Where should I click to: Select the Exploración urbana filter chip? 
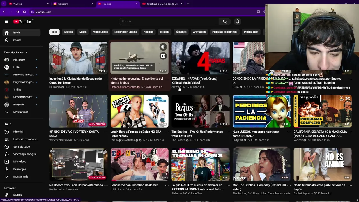[126, 32]
